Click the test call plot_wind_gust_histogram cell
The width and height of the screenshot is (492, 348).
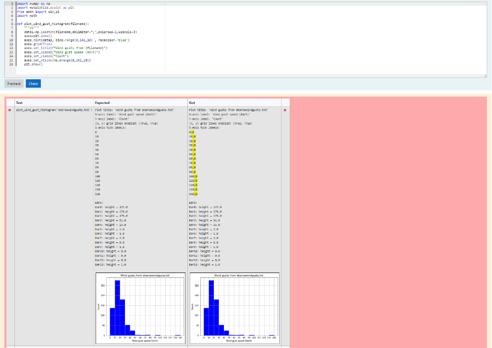coord(54,110)
